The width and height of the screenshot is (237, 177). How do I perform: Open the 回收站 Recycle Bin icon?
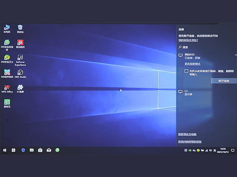coord(20,29)
